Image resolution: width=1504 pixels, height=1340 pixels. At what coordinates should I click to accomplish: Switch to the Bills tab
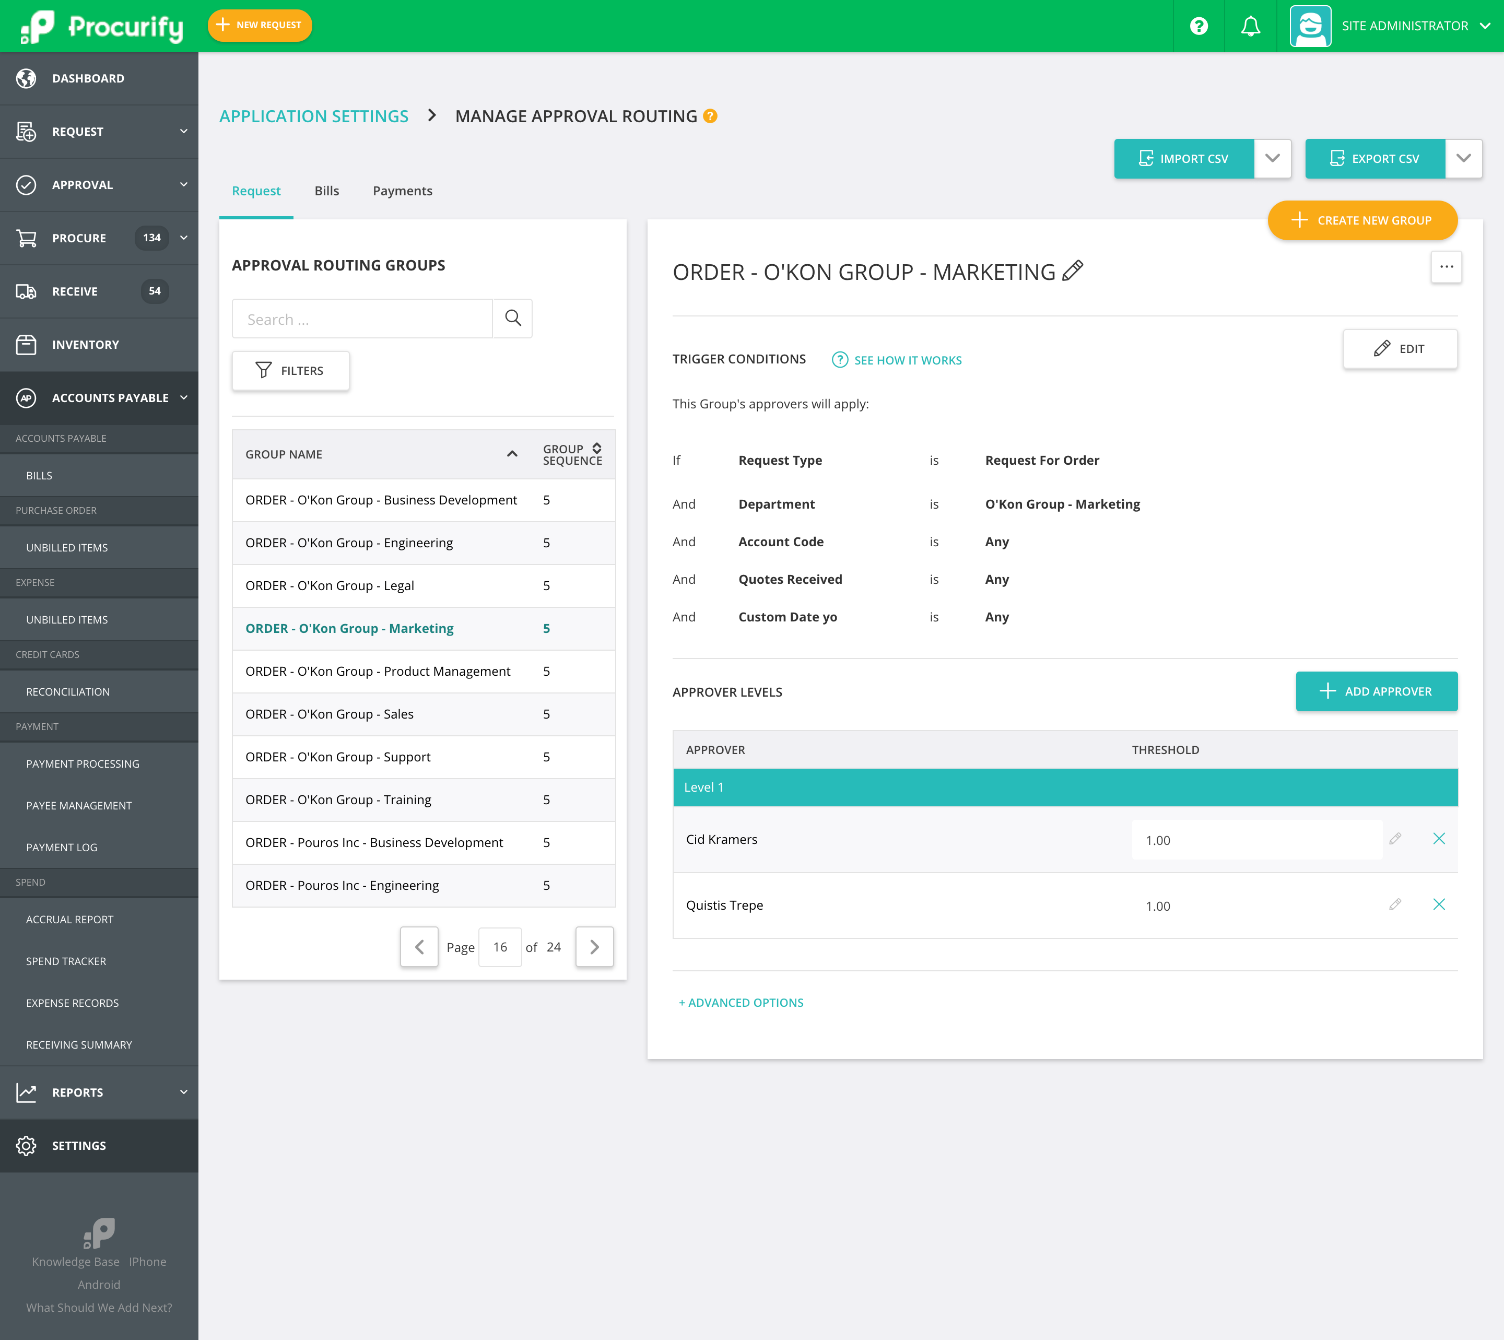click(x=326, y=191)
